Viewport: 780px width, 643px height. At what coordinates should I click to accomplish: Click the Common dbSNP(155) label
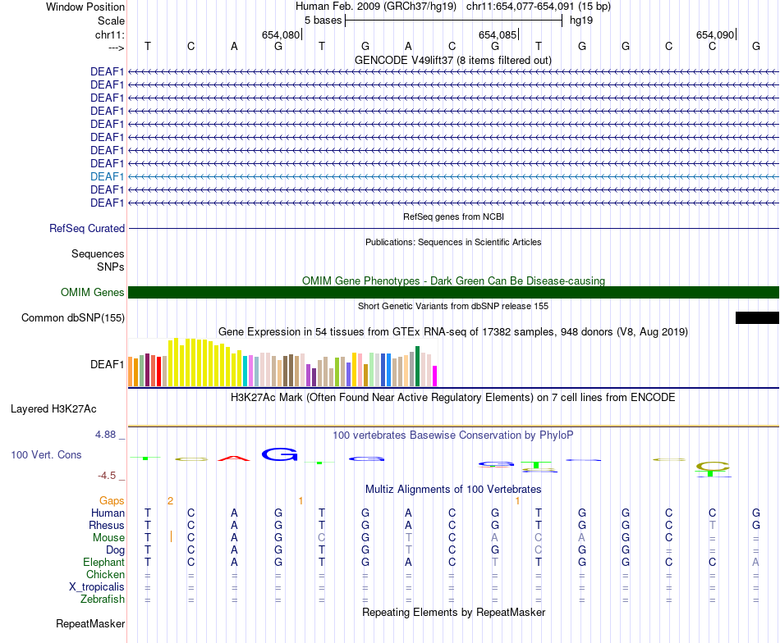pyautogui.click(x=72, y=317)
